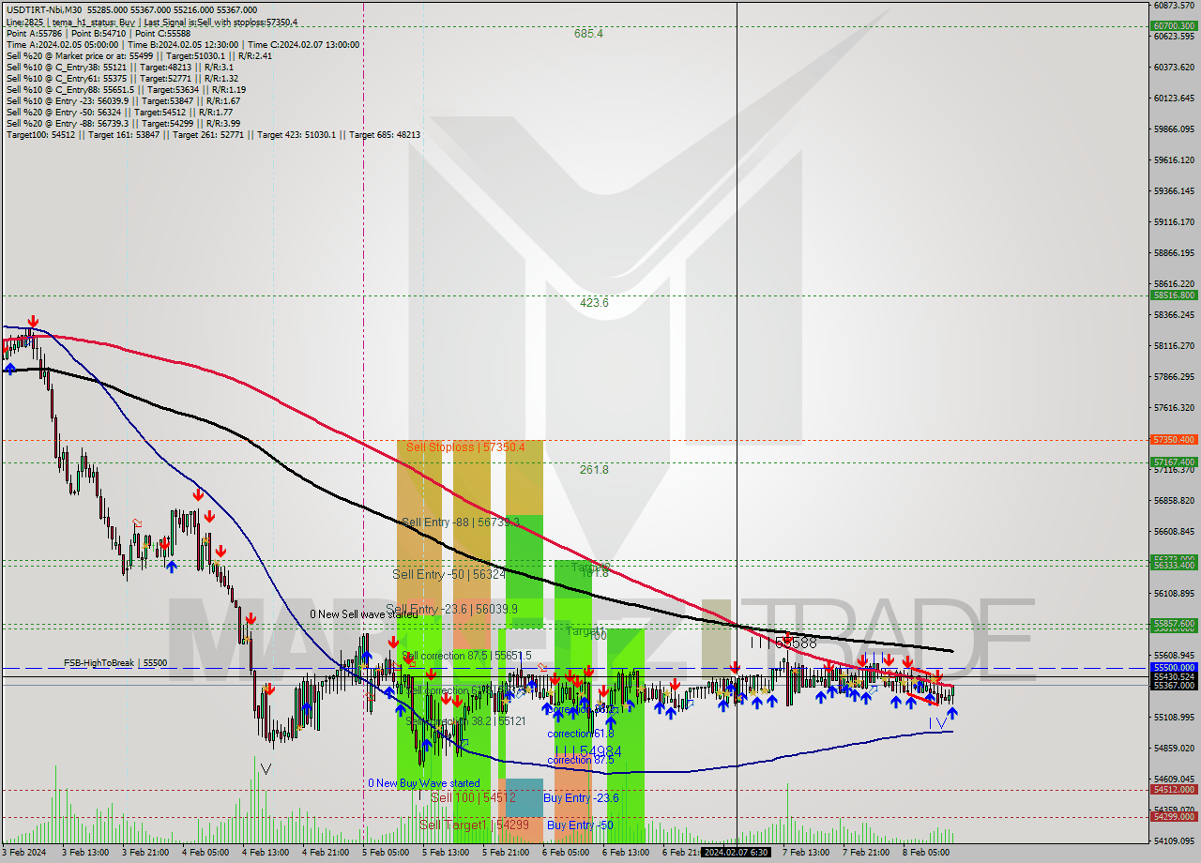Click the green 56333.400 price label
This screenshot has width=1201, height=863.
[x=1173, y=565]
